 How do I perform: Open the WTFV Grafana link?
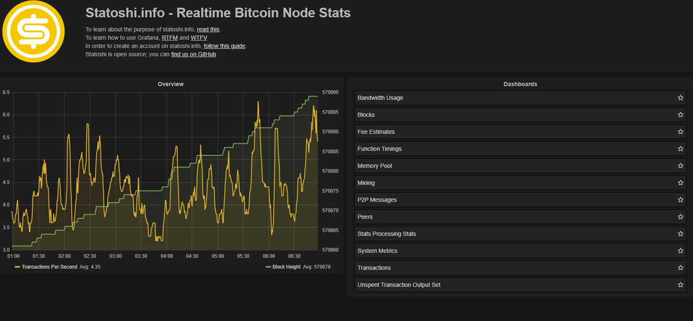pyautogui.click(x=199, y=38)
